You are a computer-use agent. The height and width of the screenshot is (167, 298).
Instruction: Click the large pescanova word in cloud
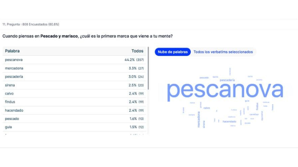pyautogui.click(x=225, y=91)
